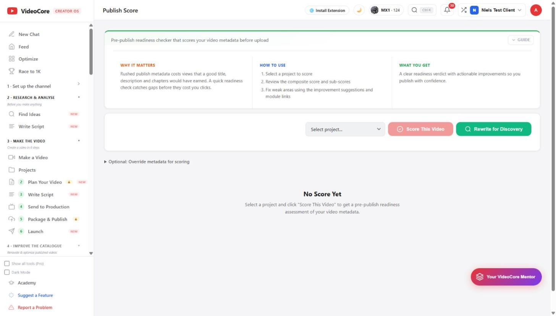The height and width of the screenshot is (316, 556).
Task: Click the Suggest a Feature link
Action: click(35, 295)
